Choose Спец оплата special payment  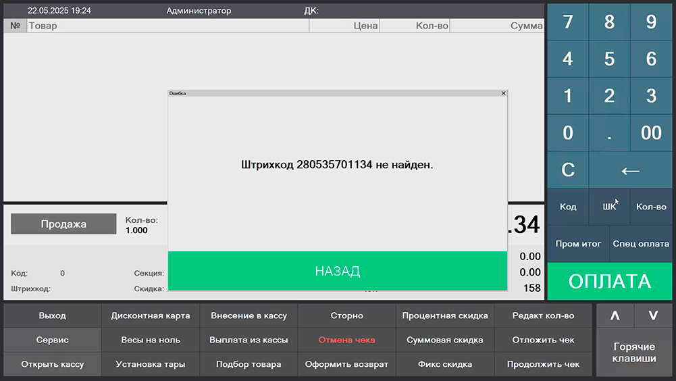pyautogui.click(x=640, y=244)
